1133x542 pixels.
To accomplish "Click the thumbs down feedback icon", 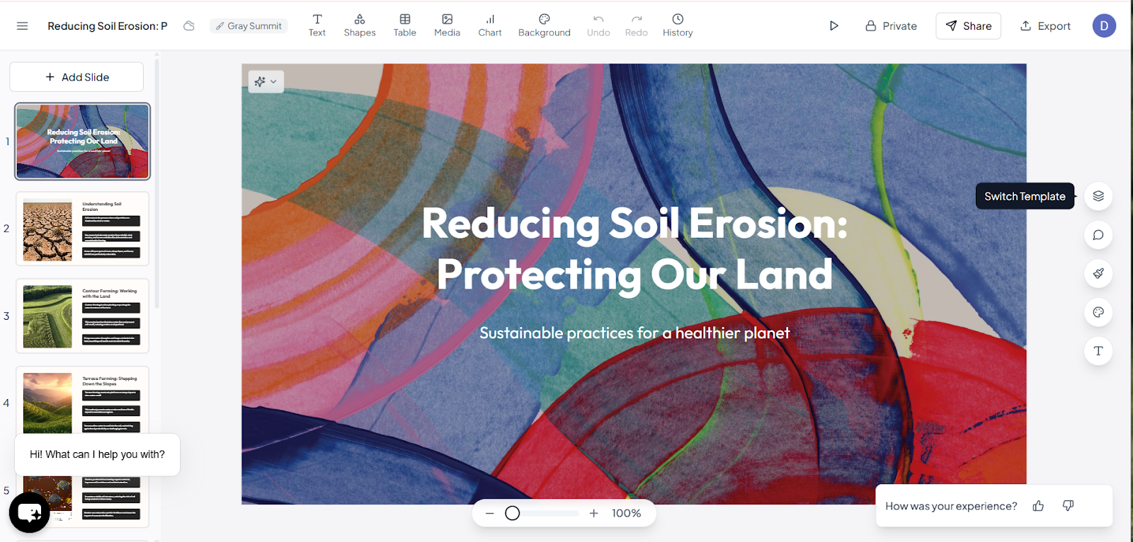I will pyautogui.click(x=1069, y=505).
